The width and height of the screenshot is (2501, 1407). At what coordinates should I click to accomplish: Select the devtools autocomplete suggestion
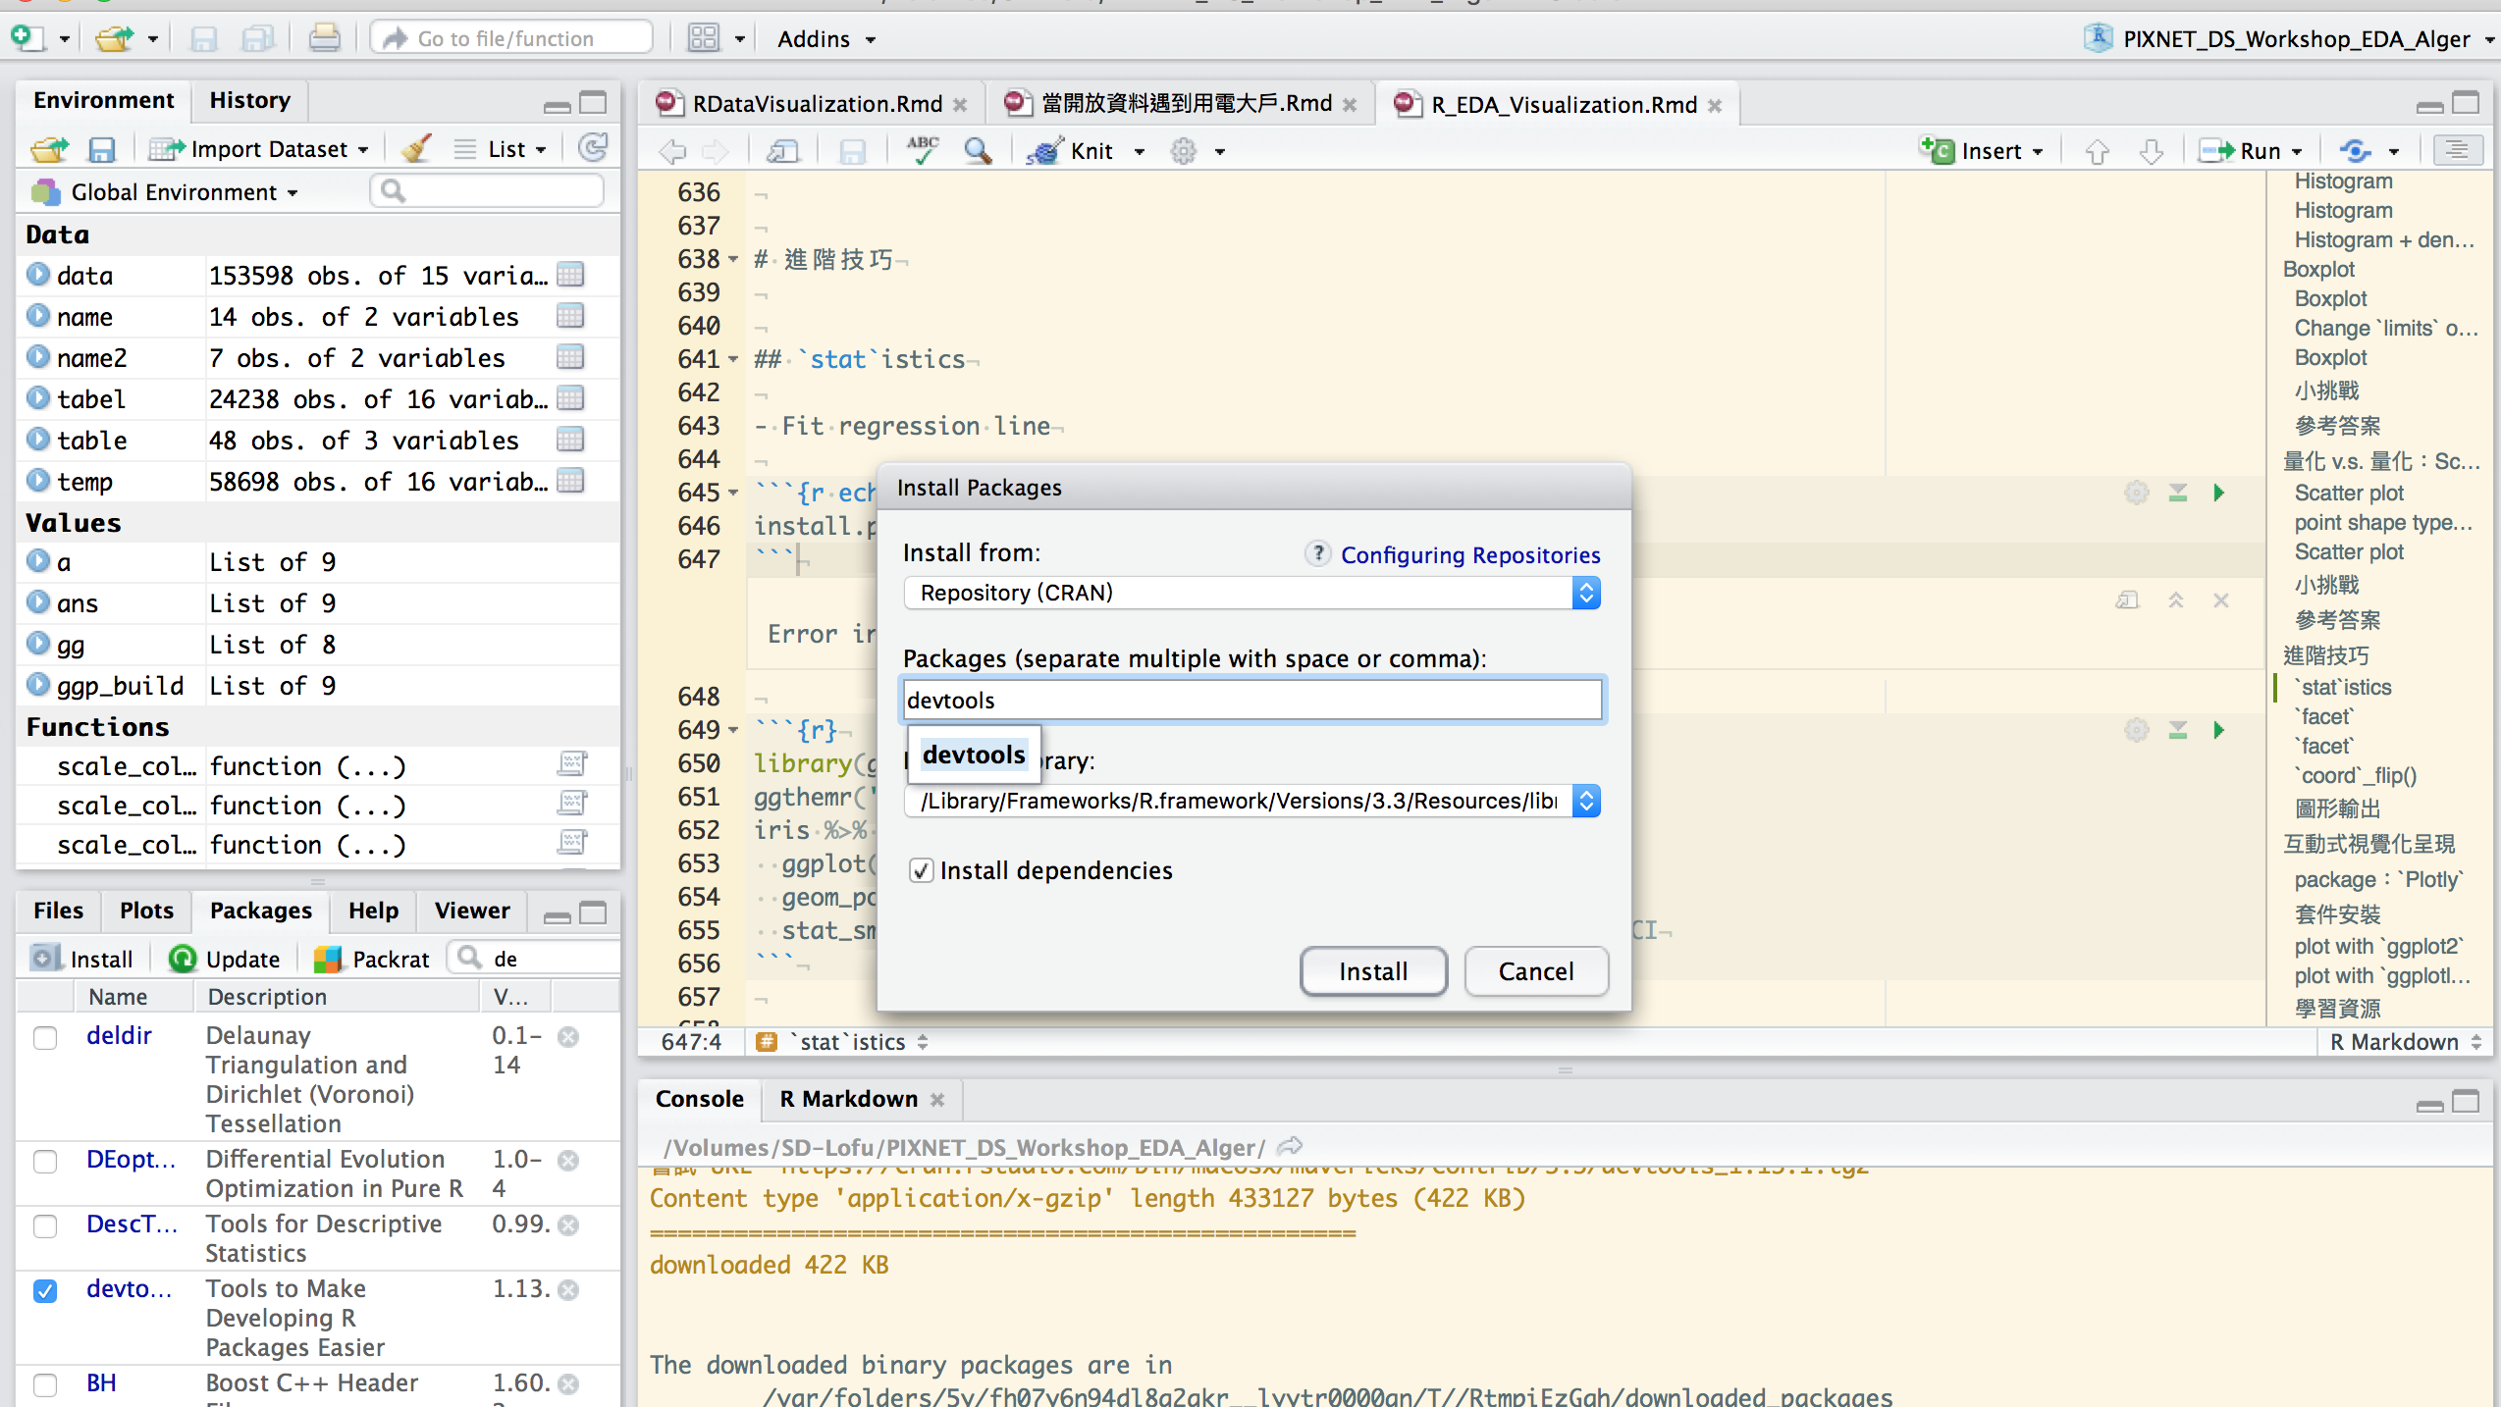[974, 755]
